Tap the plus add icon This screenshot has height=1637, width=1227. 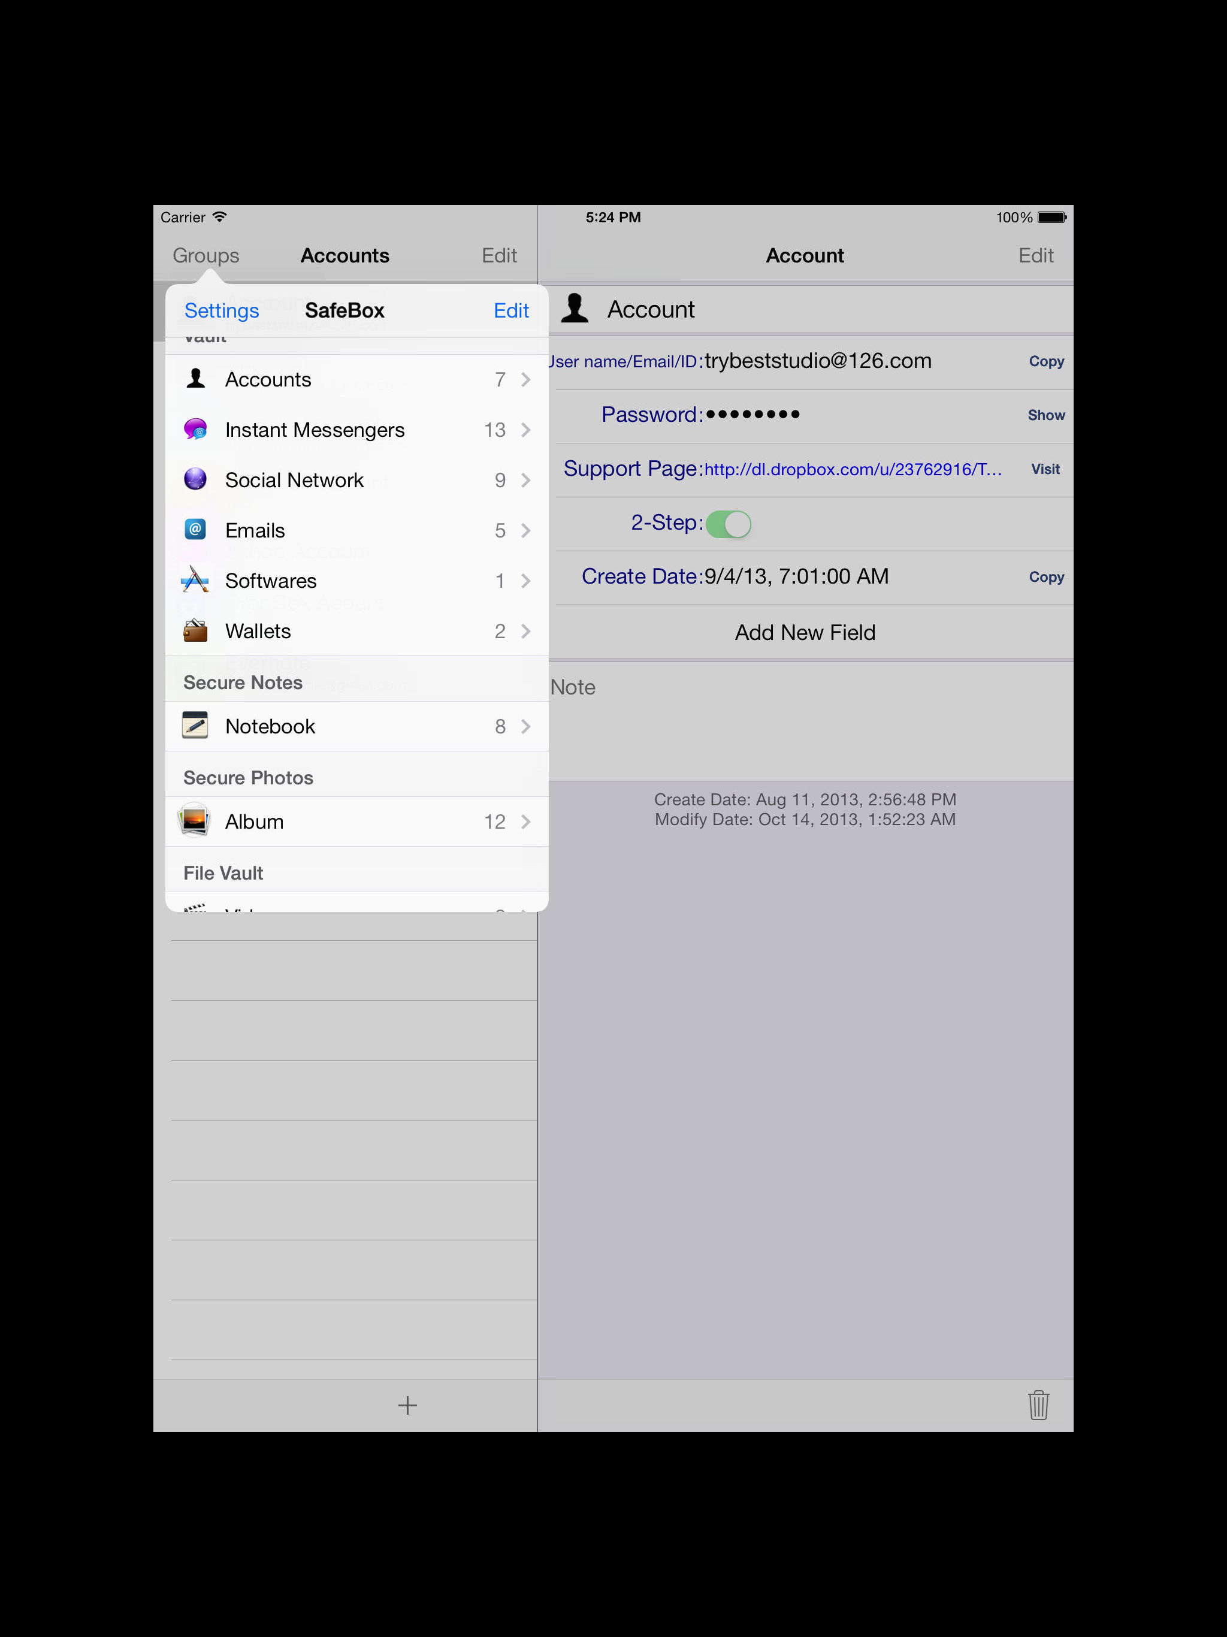tap(407, 1405)
